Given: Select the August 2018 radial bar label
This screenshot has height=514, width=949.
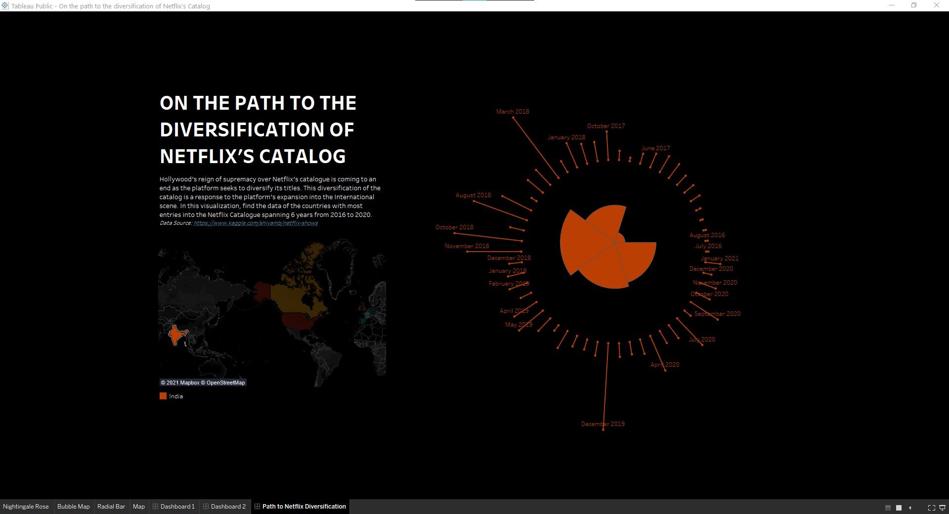Looking at the screenshot, I should pyautogui.click(x=474, y=195).
